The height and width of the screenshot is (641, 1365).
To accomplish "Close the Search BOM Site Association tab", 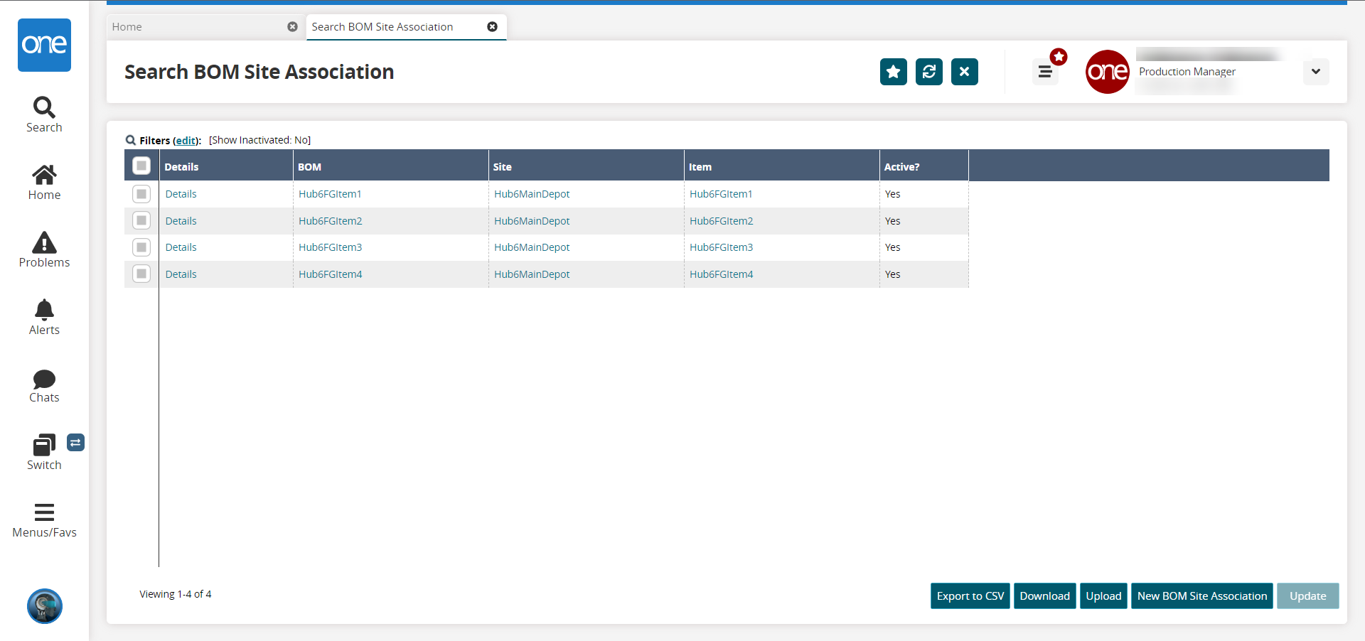I will click(x=492, y=27).
